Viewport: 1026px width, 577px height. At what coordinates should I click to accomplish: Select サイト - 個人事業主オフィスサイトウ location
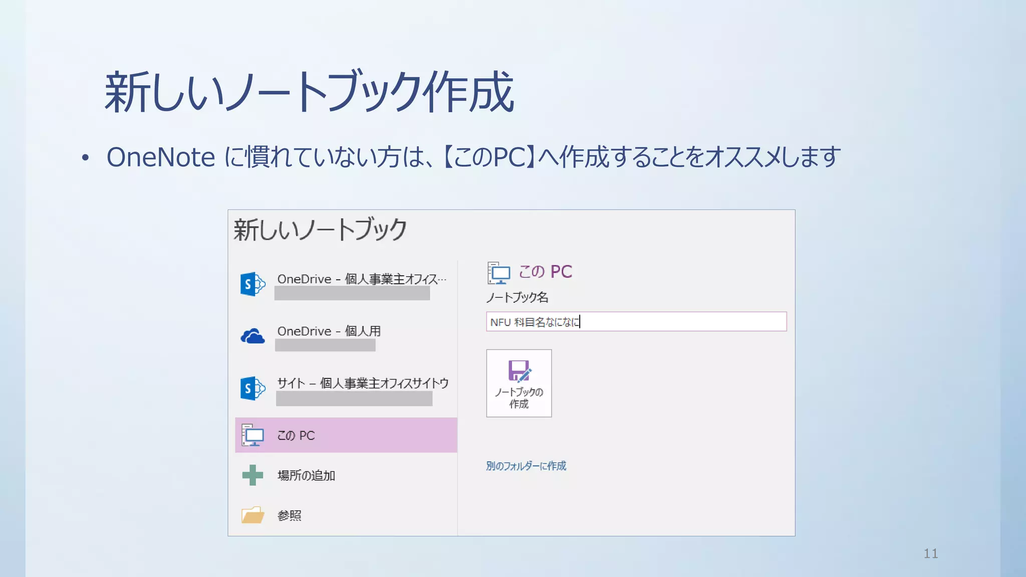(346, 389)
